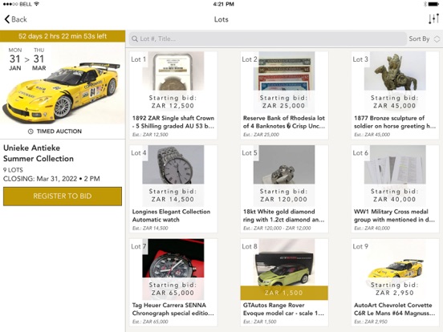The height and width of the screenshot is (332, 443).
Task: Click the yellow Corvette auction cover image
Action: (63, 83)
